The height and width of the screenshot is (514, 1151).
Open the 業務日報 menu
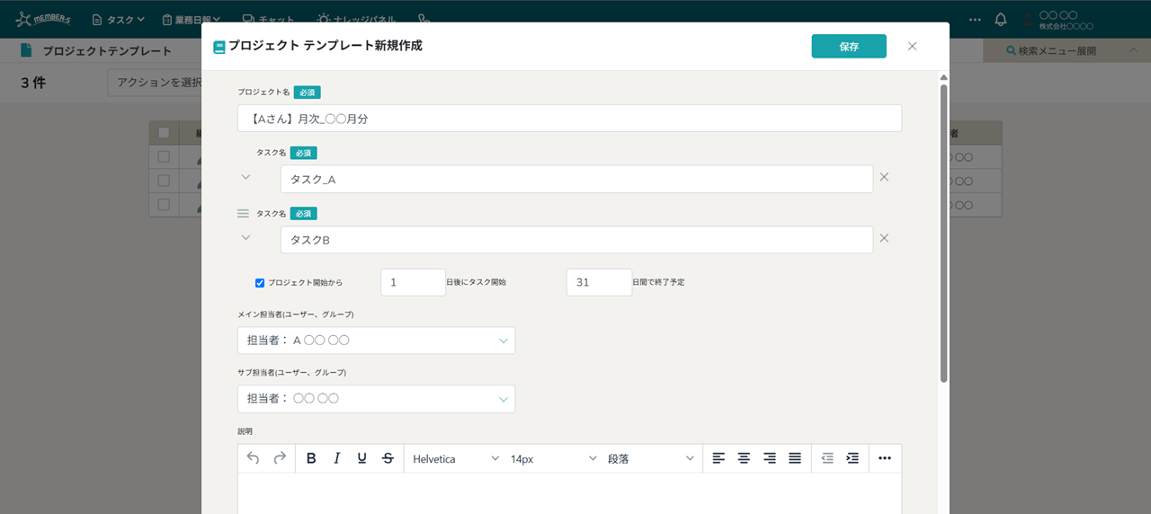pos(193,19)
